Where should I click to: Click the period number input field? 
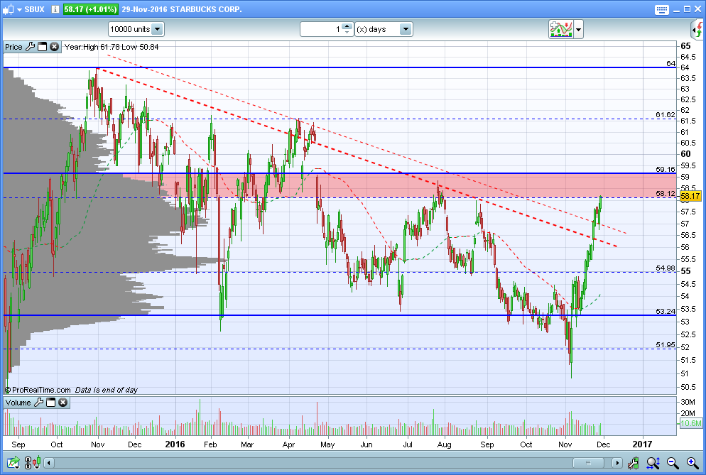[x=321, y=29]
